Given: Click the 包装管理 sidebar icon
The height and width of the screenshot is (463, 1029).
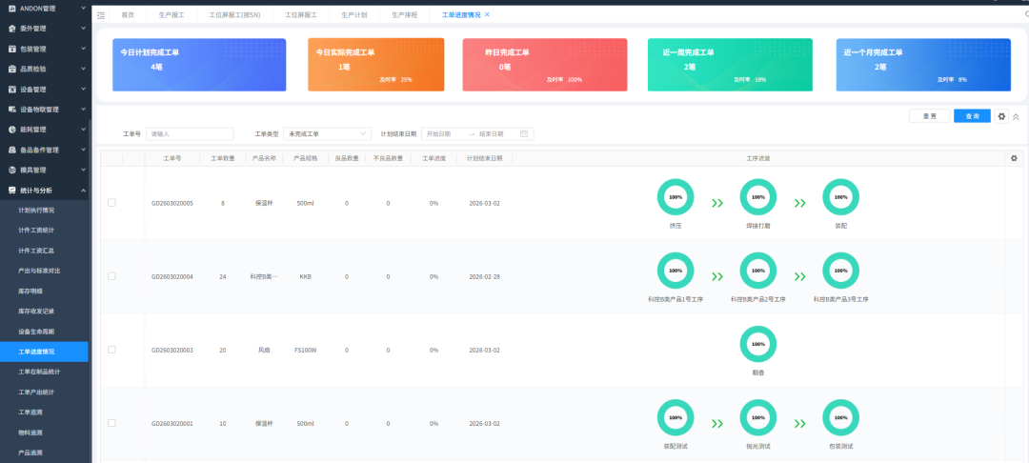Looking at the screenshot, I should (x=11, y=50).
